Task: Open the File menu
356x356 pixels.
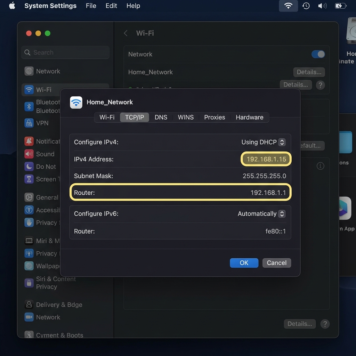Action: 91,6
